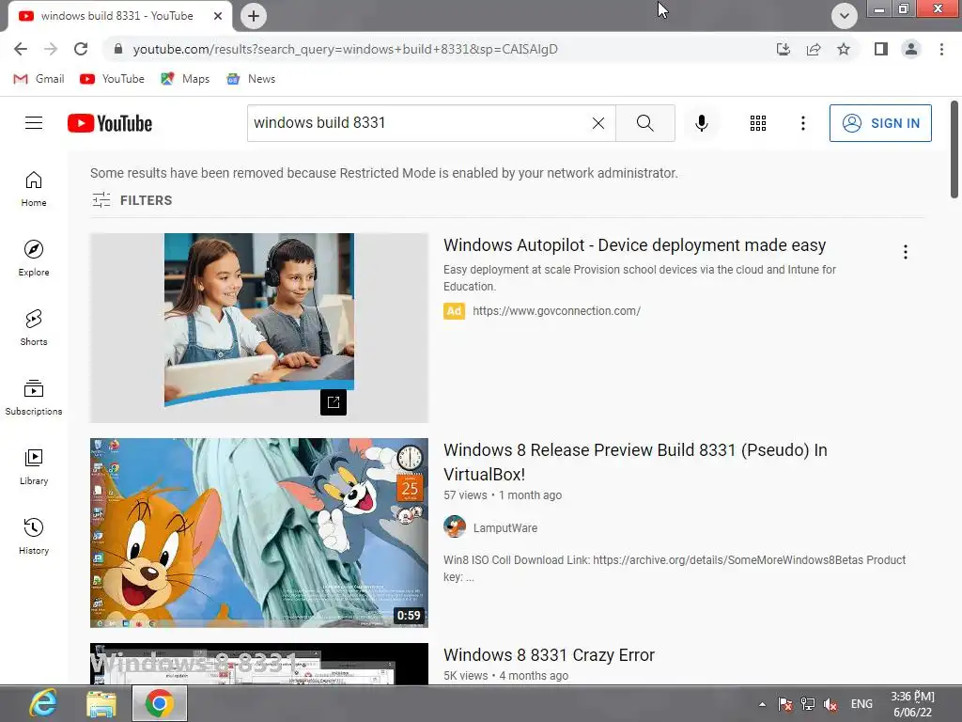Go to Home in the sidebar
This screenshot has width=962, height=722.
click(34, 189)
